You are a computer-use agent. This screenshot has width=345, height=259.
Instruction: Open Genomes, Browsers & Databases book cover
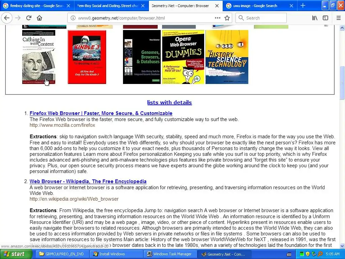pyautogui.click(x=142, y=57)
